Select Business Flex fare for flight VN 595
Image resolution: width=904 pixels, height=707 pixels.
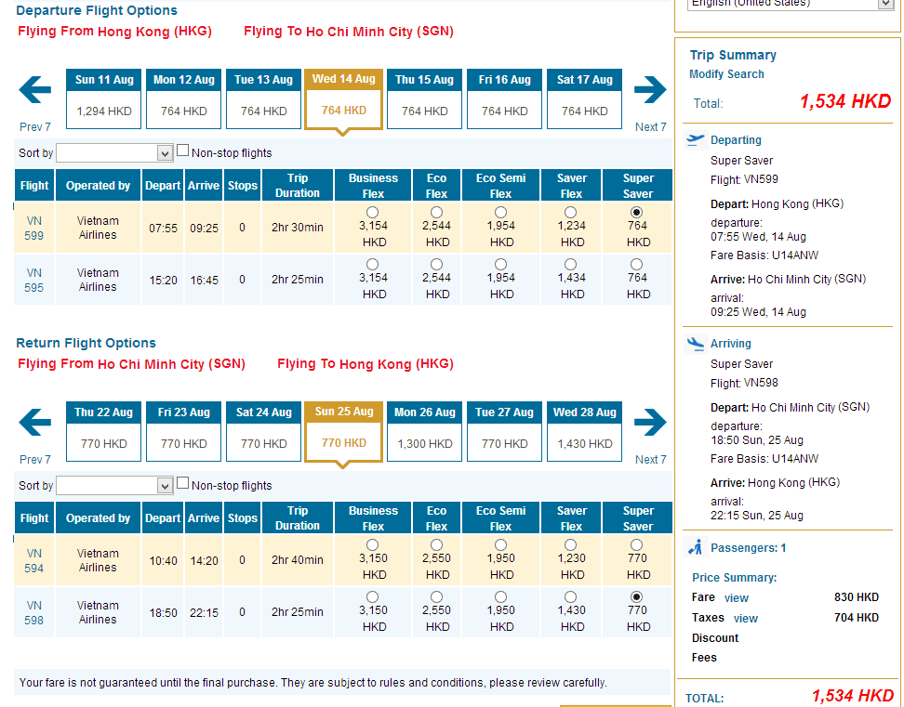pos(373,264)
